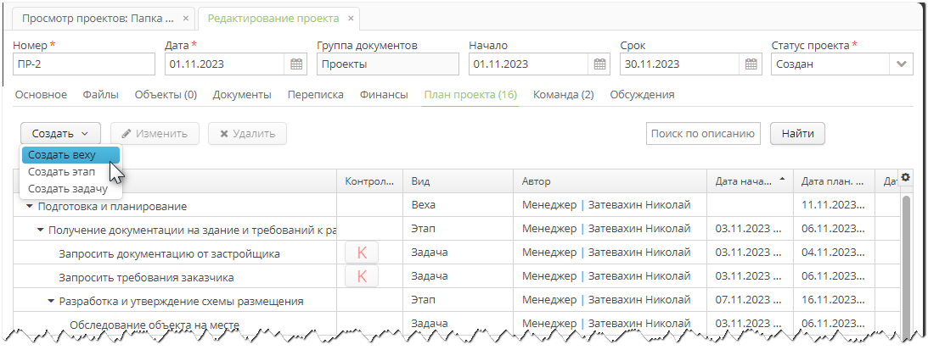Click K control icon for Запросить документацию row
The height and width of the screenshot is (350, 928).
click(x=361, y=253)
